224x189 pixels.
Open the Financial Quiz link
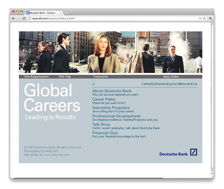(105, 133)
